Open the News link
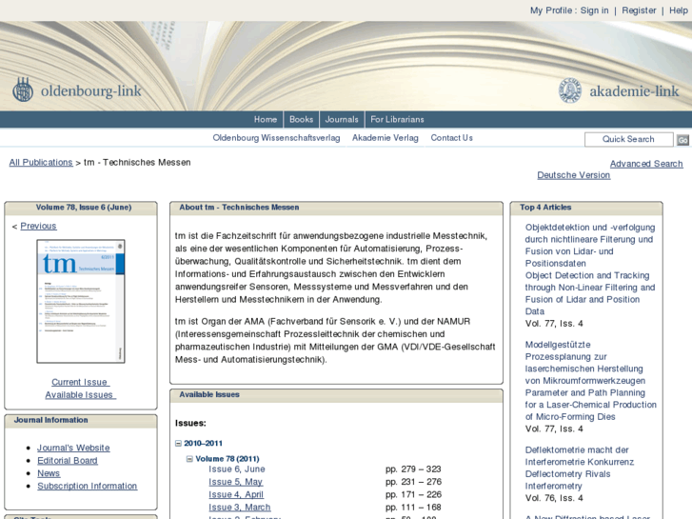Screen dimensions: 692x519 (49, 473)
